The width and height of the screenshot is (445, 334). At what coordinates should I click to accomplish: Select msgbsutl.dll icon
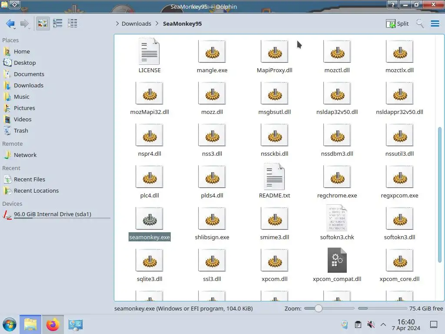coord(275,93)
